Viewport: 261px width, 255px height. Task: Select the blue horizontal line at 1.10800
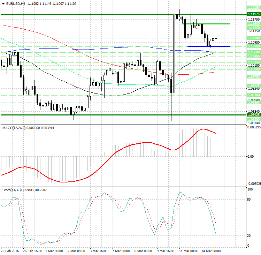209,46
